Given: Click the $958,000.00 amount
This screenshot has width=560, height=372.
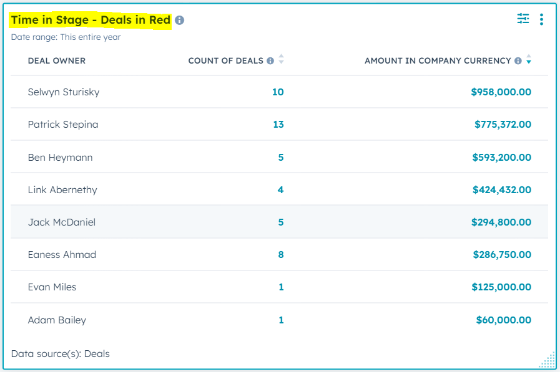Looking at the screenshot, I should (501, 92).
